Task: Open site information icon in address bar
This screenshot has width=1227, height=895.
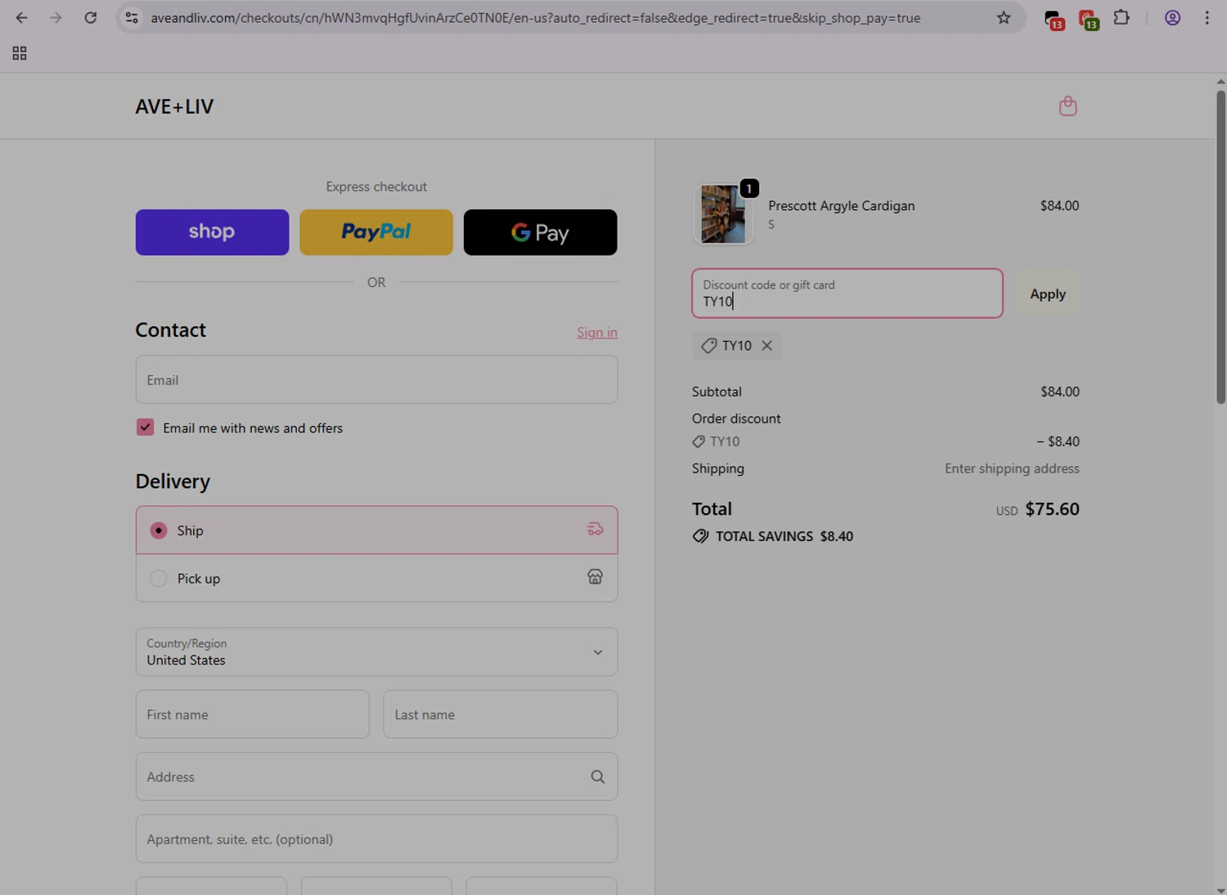Action: (x=132, y=17)
